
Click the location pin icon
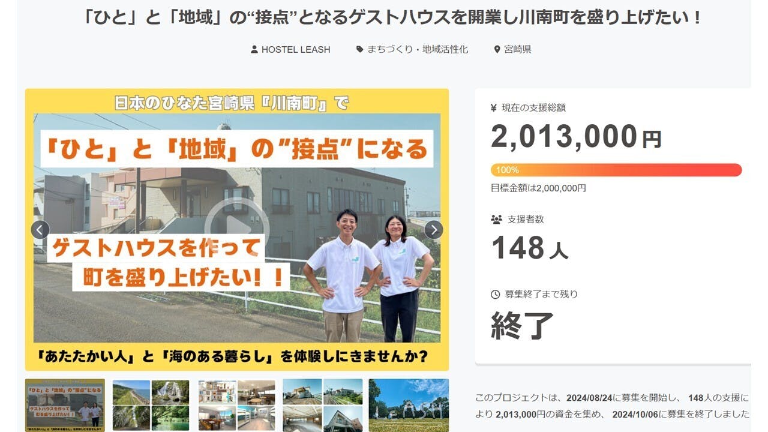[x=497, y=50]
